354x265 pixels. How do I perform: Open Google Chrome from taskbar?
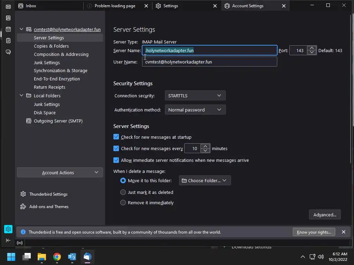coord(57,257)
